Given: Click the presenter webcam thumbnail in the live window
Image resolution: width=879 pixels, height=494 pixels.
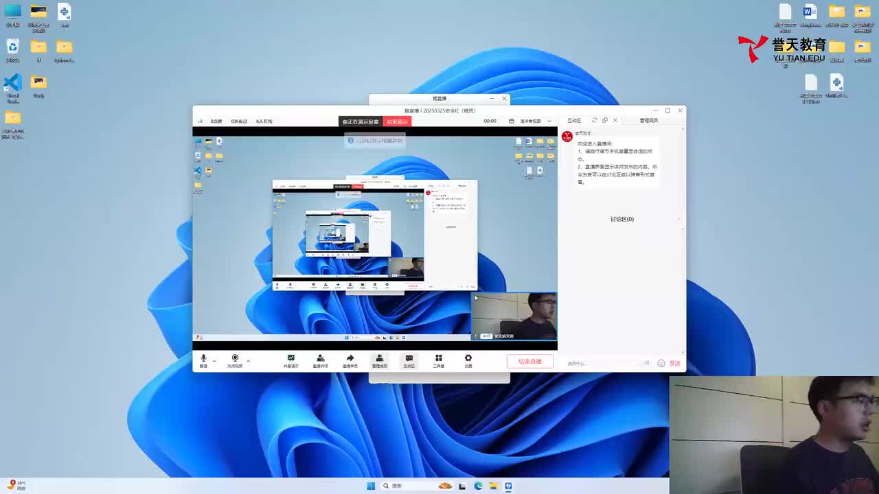Looking at the screenshot, I should [514, 316].
